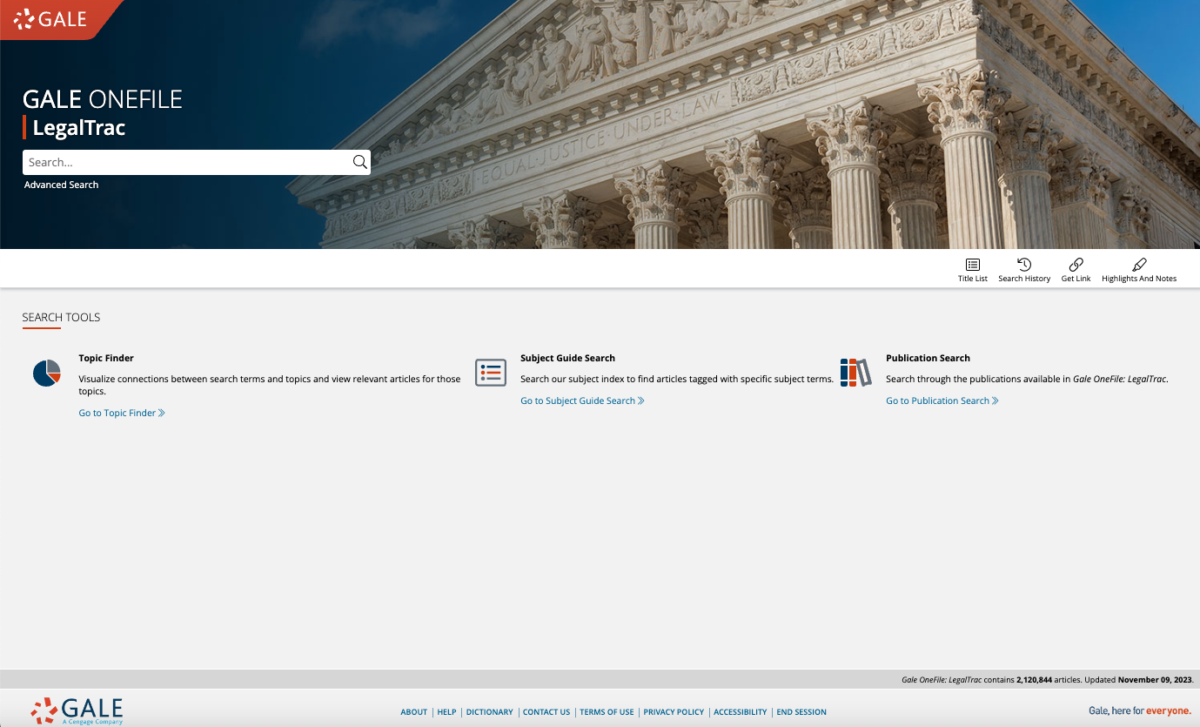Viewport: 1200px width, 727px height.
Task: Open Search History
Action: (1024, 270)
